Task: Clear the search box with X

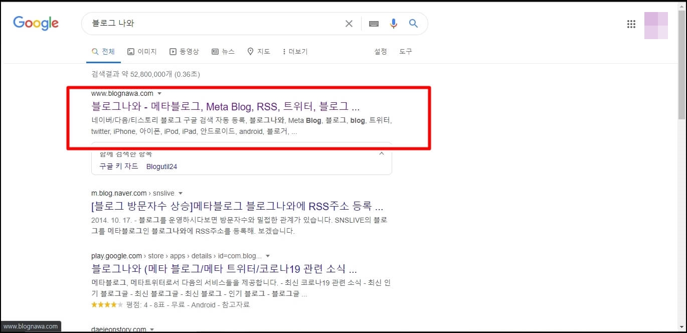Action: click(349, 24)
